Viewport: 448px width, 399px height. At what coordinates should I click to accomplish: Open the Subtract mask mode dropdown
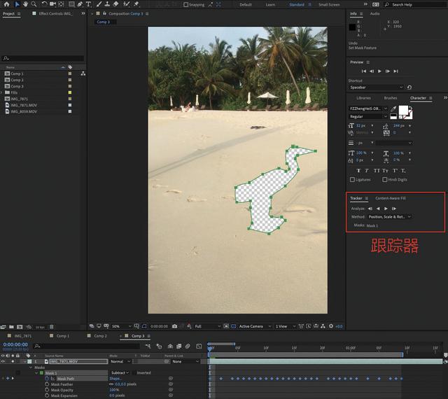click(x=120, y=372)
